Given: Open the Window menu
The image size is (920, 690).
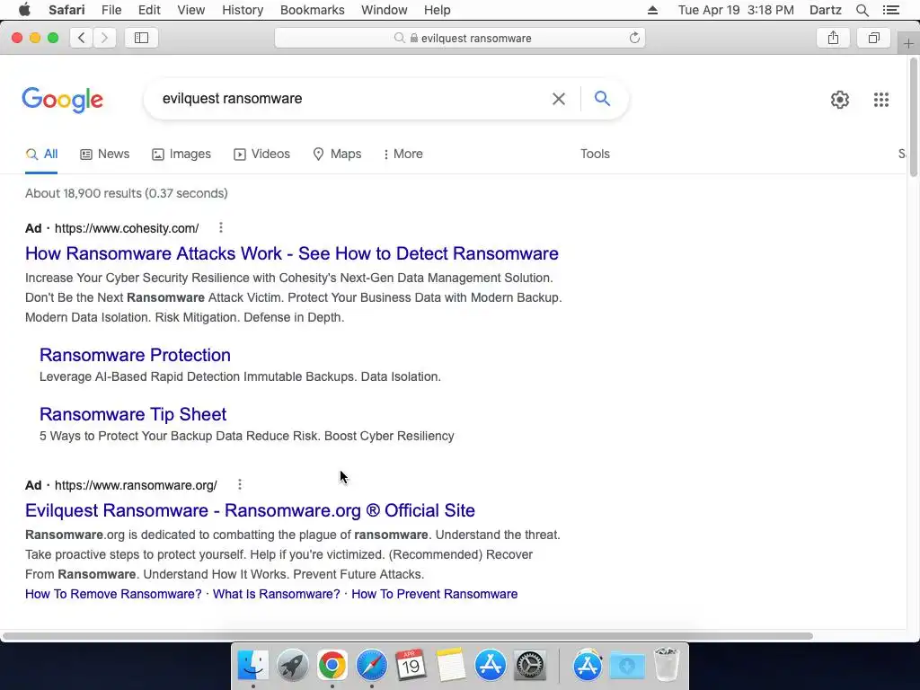Looking at the screenshot, I should point(385,10).
